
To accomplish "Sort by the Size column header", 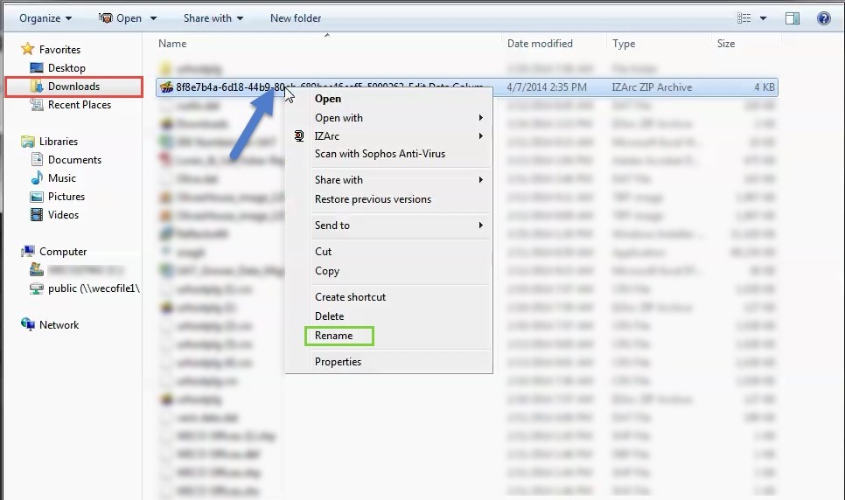I will [x=726, y=44].
